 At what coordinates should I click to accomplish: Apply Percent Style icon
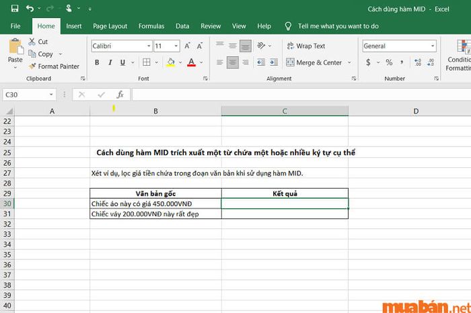pos(389,62)
